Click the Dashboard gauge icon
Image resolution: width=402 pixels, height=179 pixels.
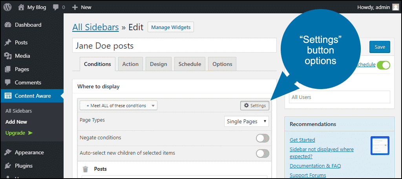click(x=8, y=25)
